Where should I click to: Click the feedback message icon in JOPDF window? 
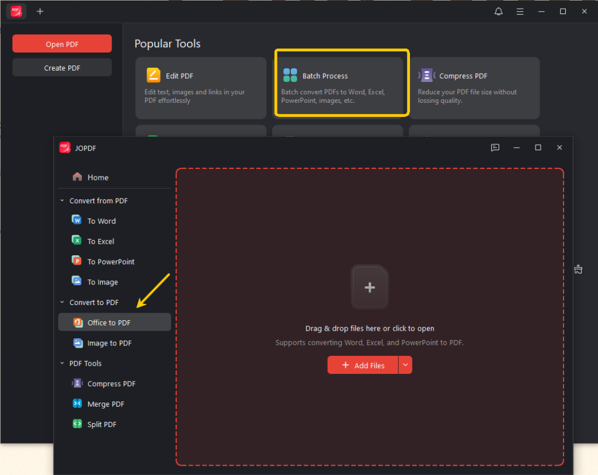tap(495, 148)
